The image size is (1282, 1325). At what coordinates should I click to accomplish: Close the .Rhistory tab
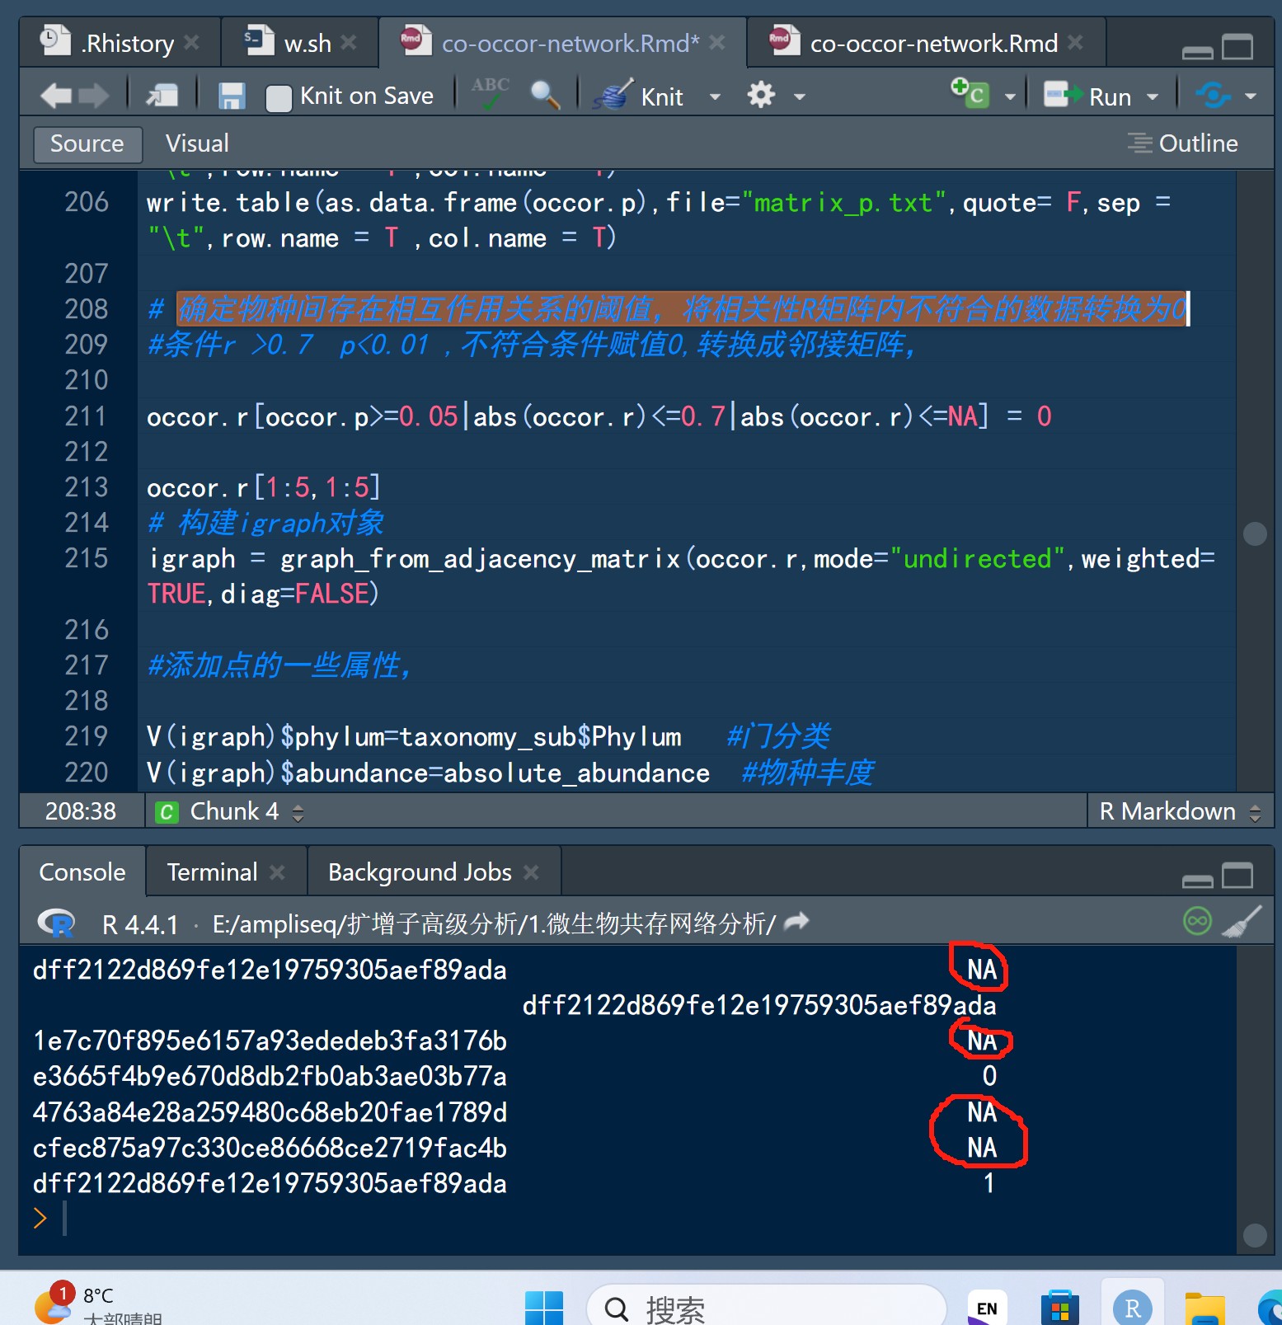pyautogui.click(x=191, y=42)
